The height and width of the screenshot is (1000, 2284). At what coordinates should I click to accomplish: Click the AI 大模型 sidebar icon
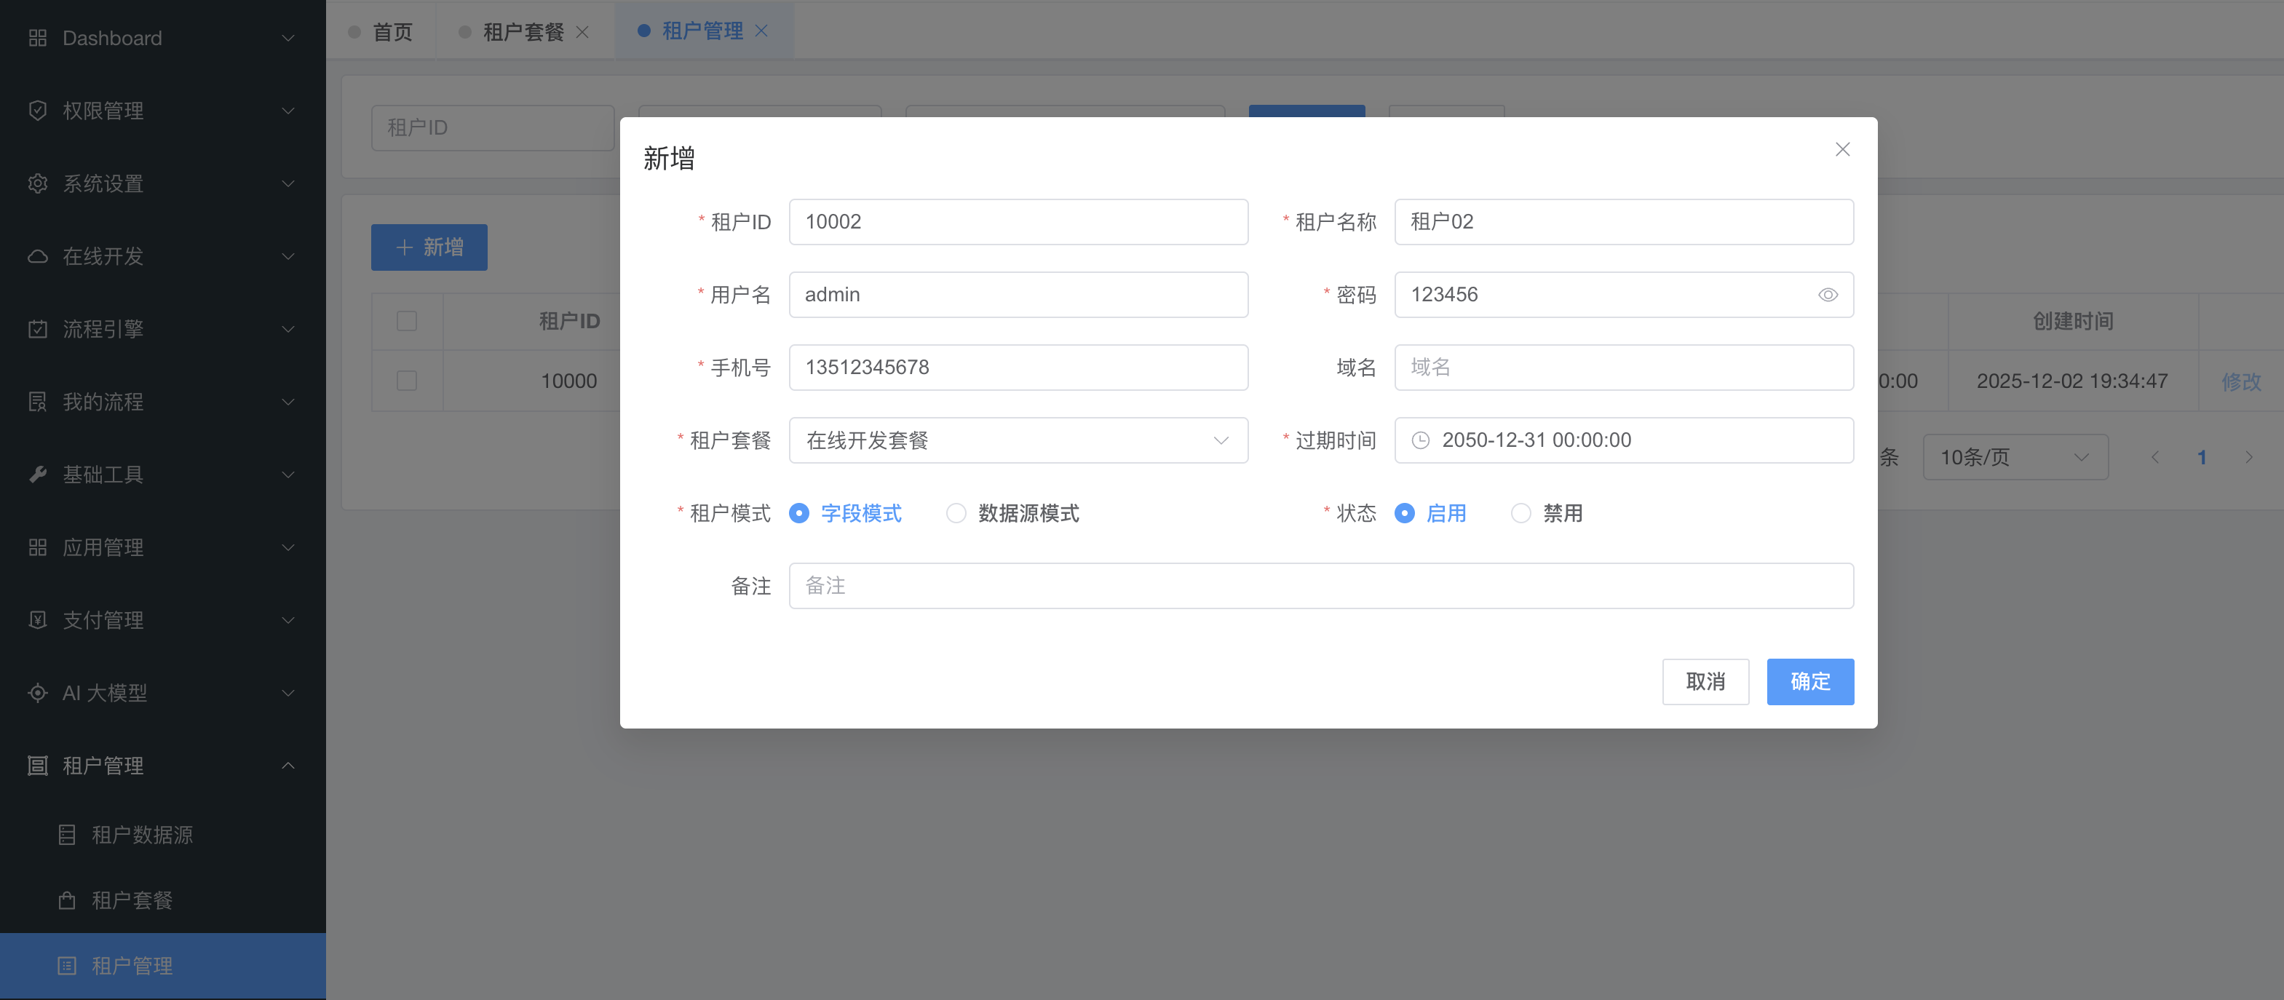coord(37,692)
